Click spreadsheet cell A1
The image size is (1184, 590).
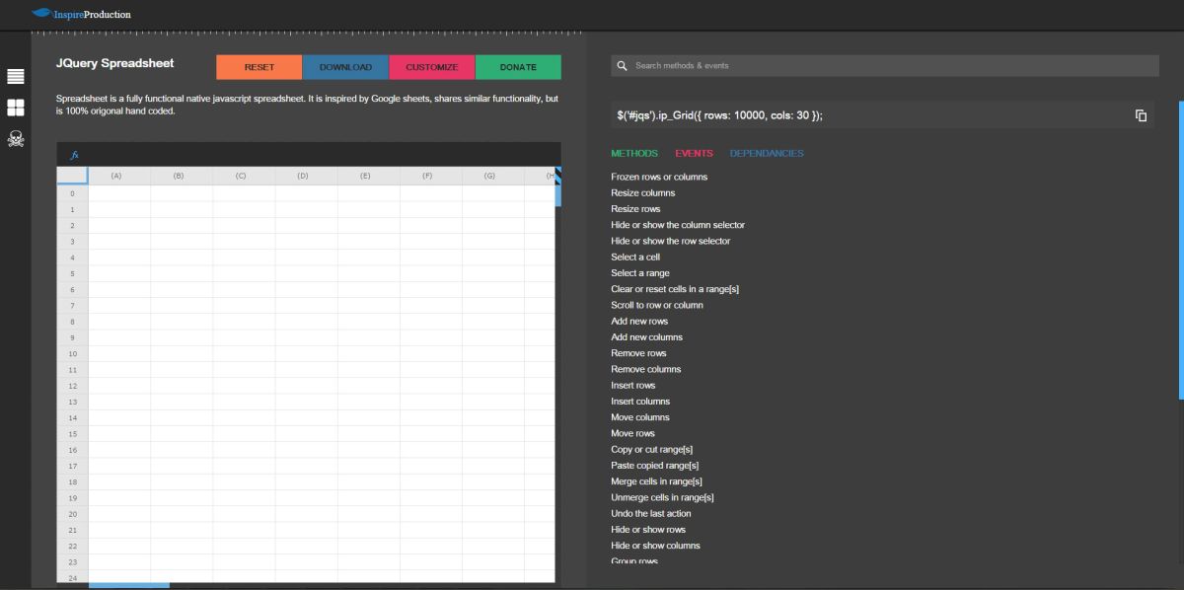119,209
